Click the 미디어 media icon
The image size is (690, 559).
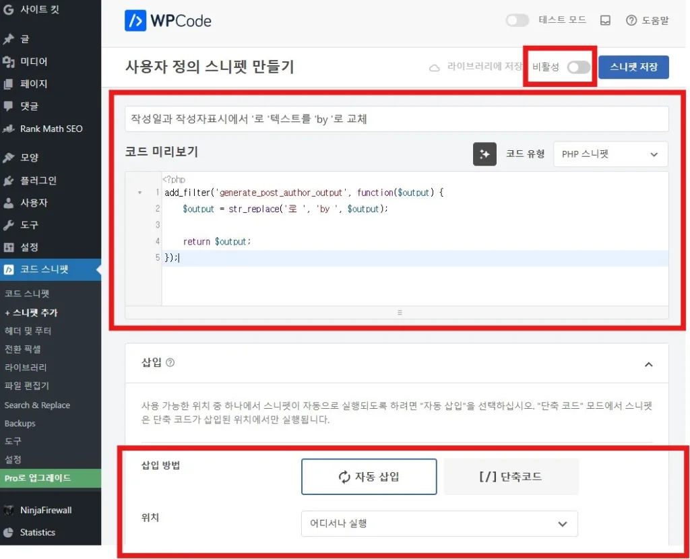8,61
